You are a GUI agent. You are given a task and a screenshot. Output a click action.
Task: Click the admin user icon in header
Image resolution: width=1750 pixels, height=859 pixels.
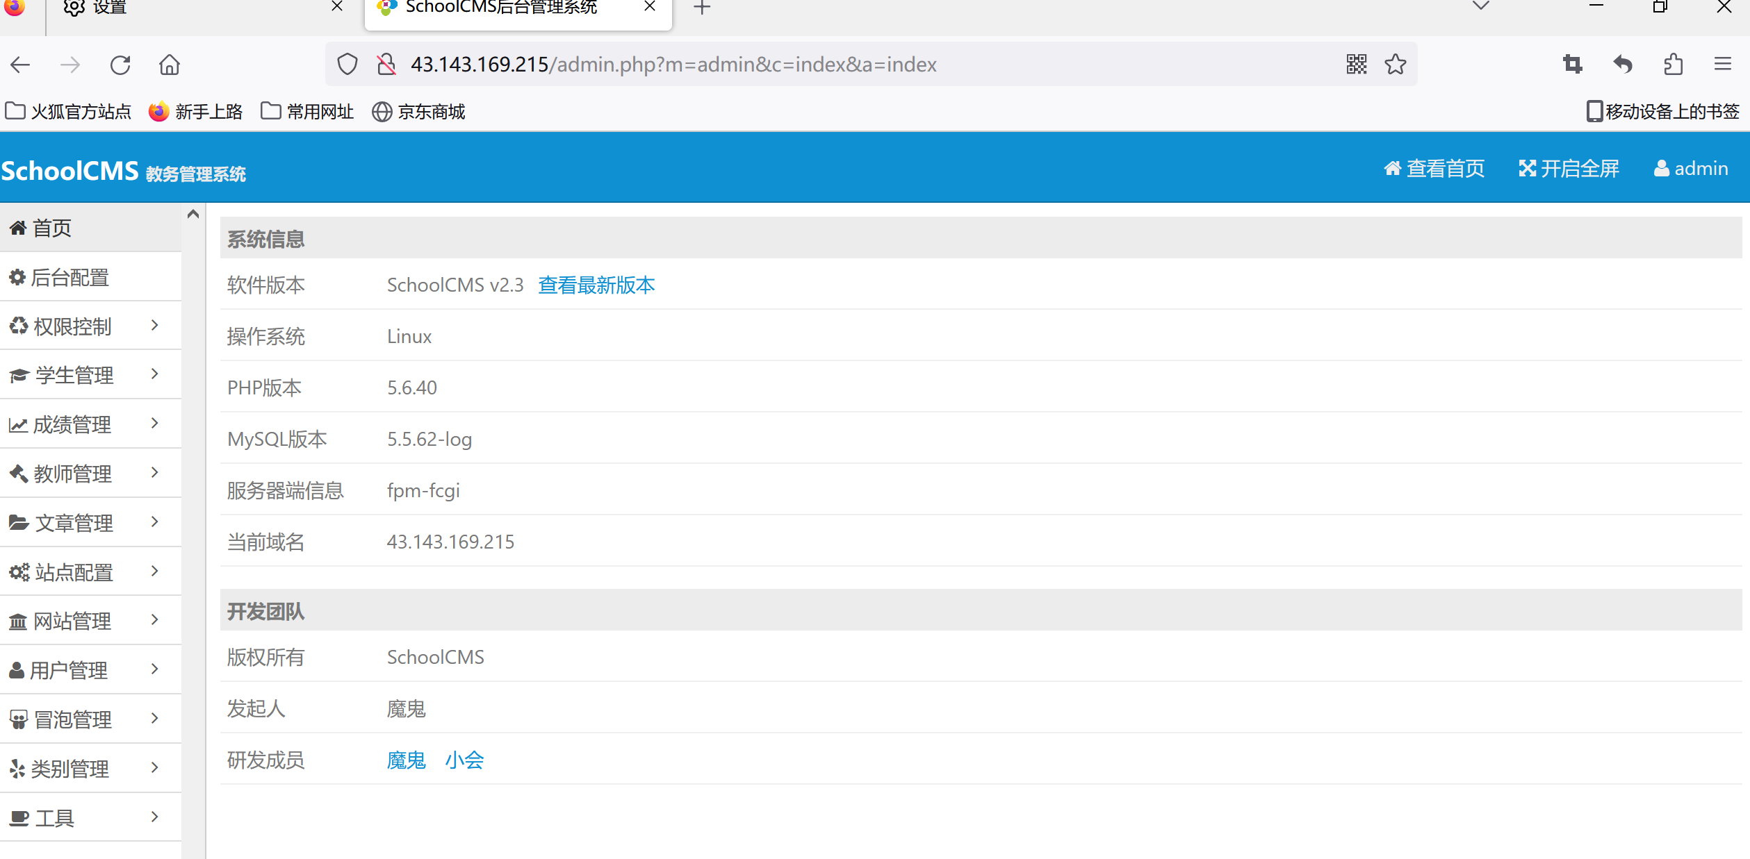[1662, 168]
